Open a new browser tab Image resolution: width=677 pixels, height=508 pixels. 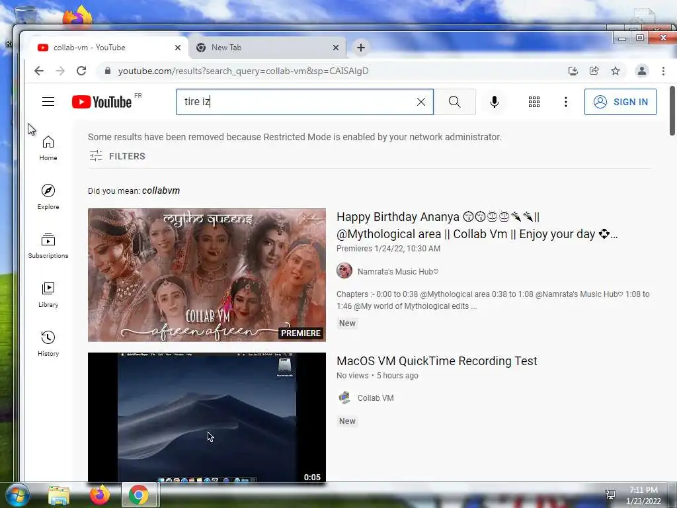coord(361,48)
